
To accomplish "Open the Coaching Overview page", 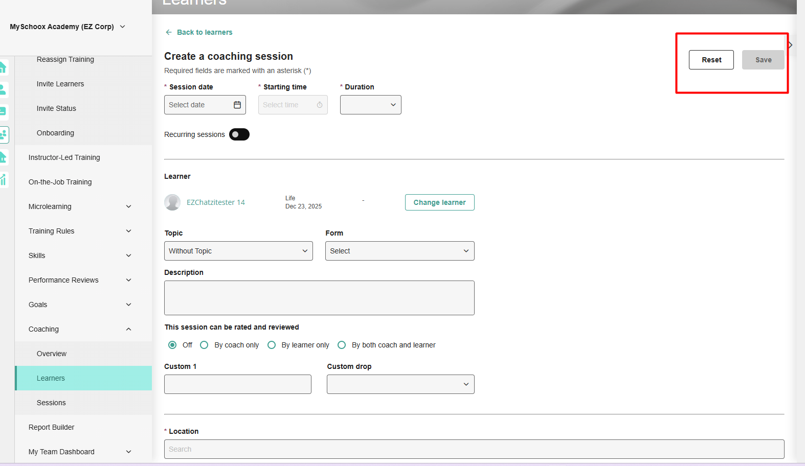I will point(52,354).
